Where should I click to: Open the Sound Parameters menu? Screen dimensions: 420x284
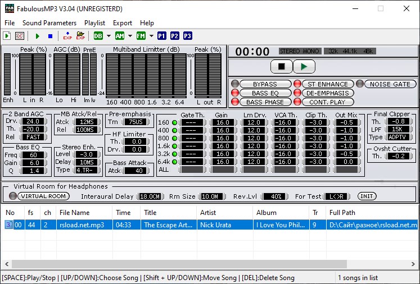[x=49, y=23]
